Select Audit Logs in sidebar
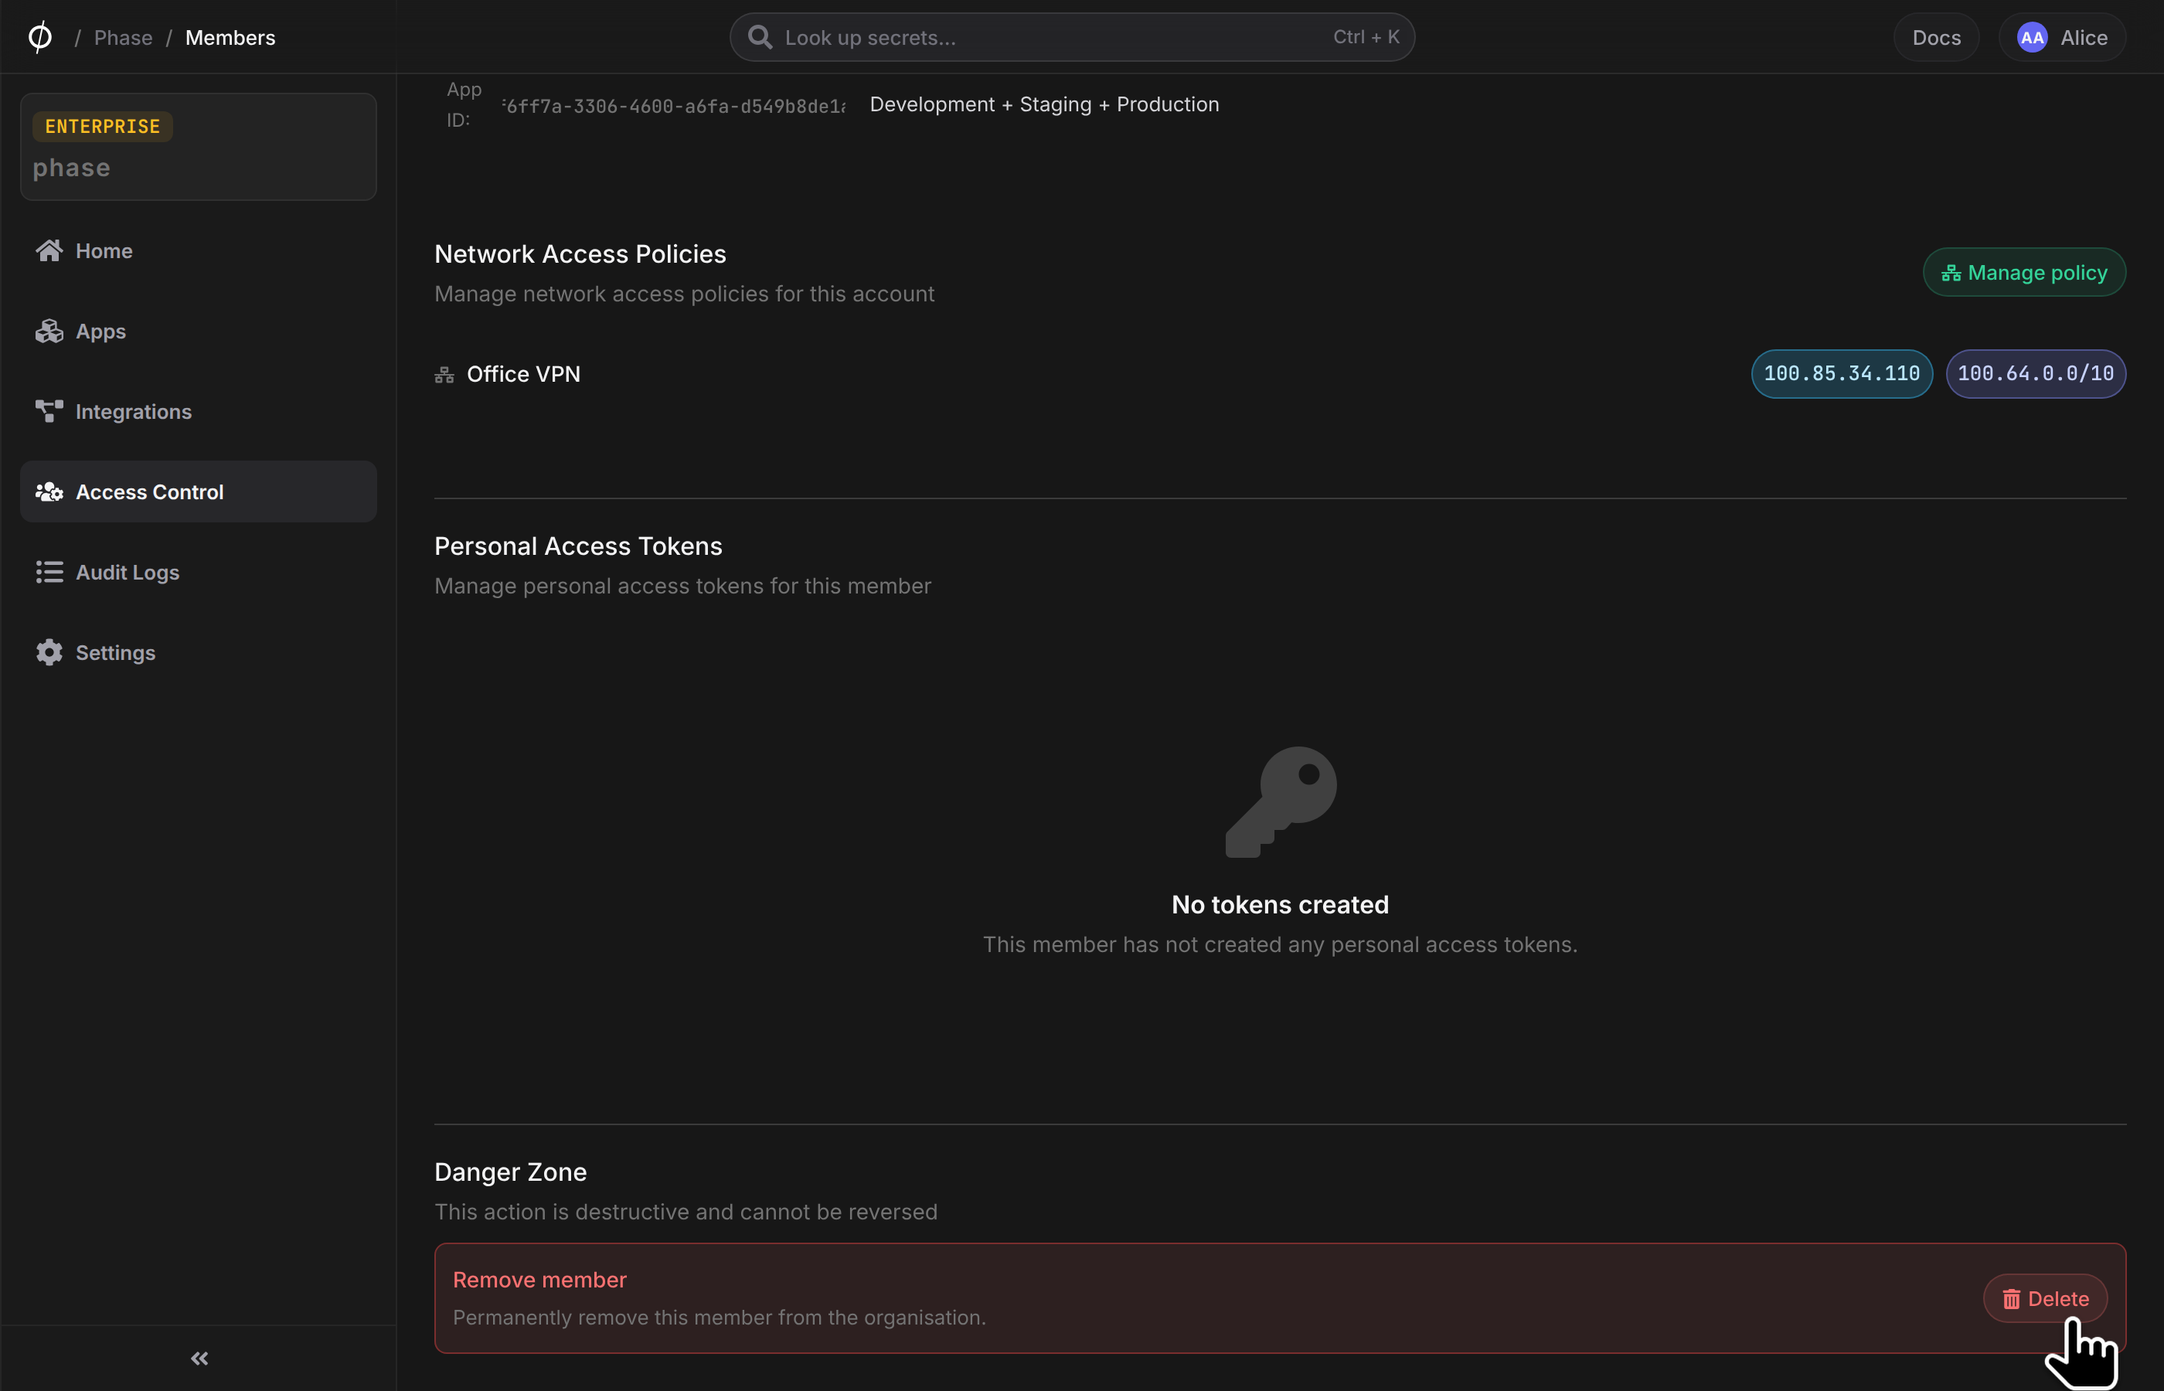Screen dimensions: 2164x1391 tap(198, 572)
